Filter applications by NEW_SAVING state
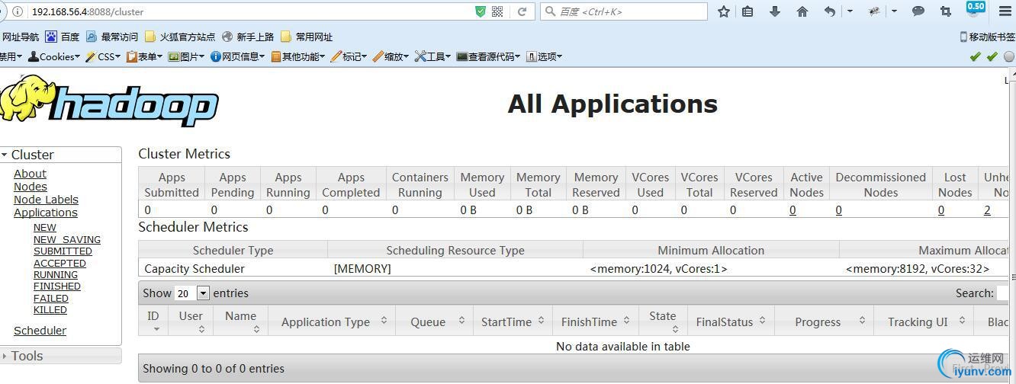This screenshot has height=384, width=1016. pyautogui.click(x=67, y=239)
